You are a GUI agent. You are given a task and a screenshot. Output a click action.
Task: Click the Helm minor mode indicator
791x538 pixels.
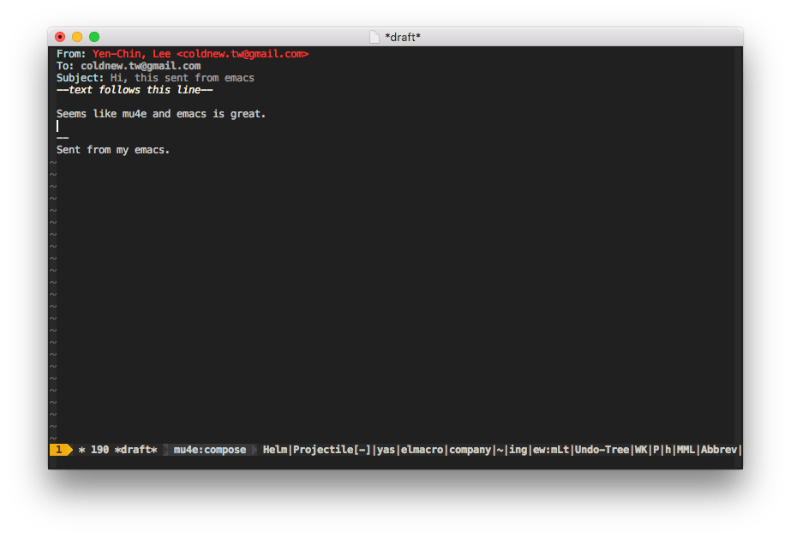point(274,450)
